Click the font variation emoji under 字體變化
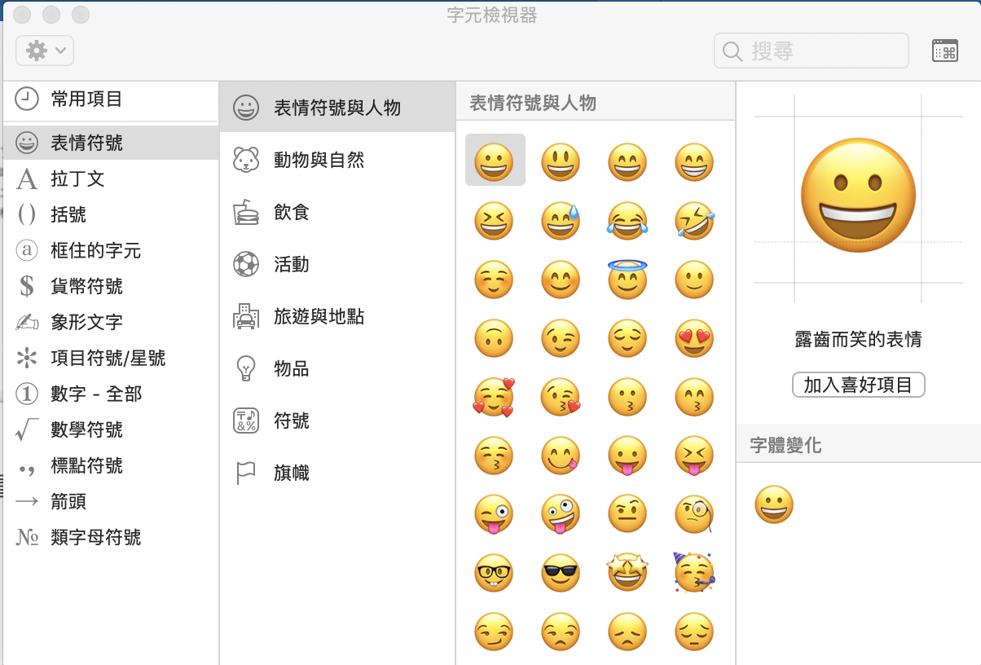 tap(774, 504)
